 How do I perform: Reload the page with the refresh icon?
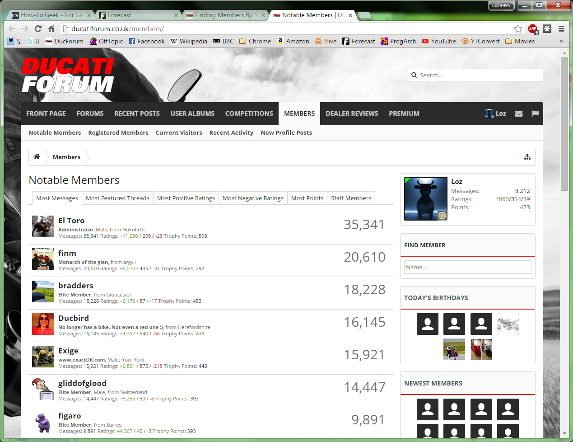pos(38,29)
